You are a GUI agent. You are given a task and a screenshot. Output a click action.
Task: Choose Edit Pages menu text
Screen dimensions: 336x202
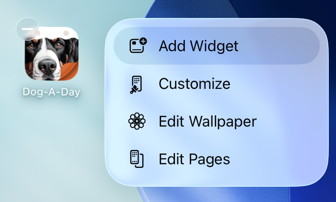click(x=194, y=159)
